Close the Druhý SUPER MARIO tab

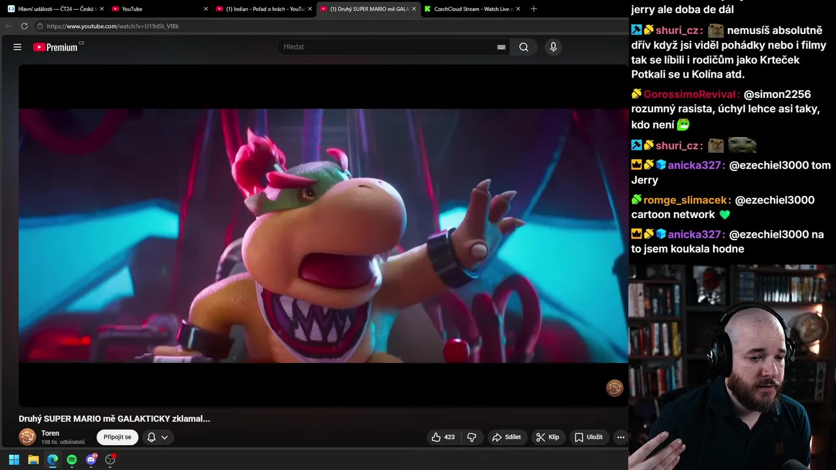pyautogui.click(x=414, y=9)
